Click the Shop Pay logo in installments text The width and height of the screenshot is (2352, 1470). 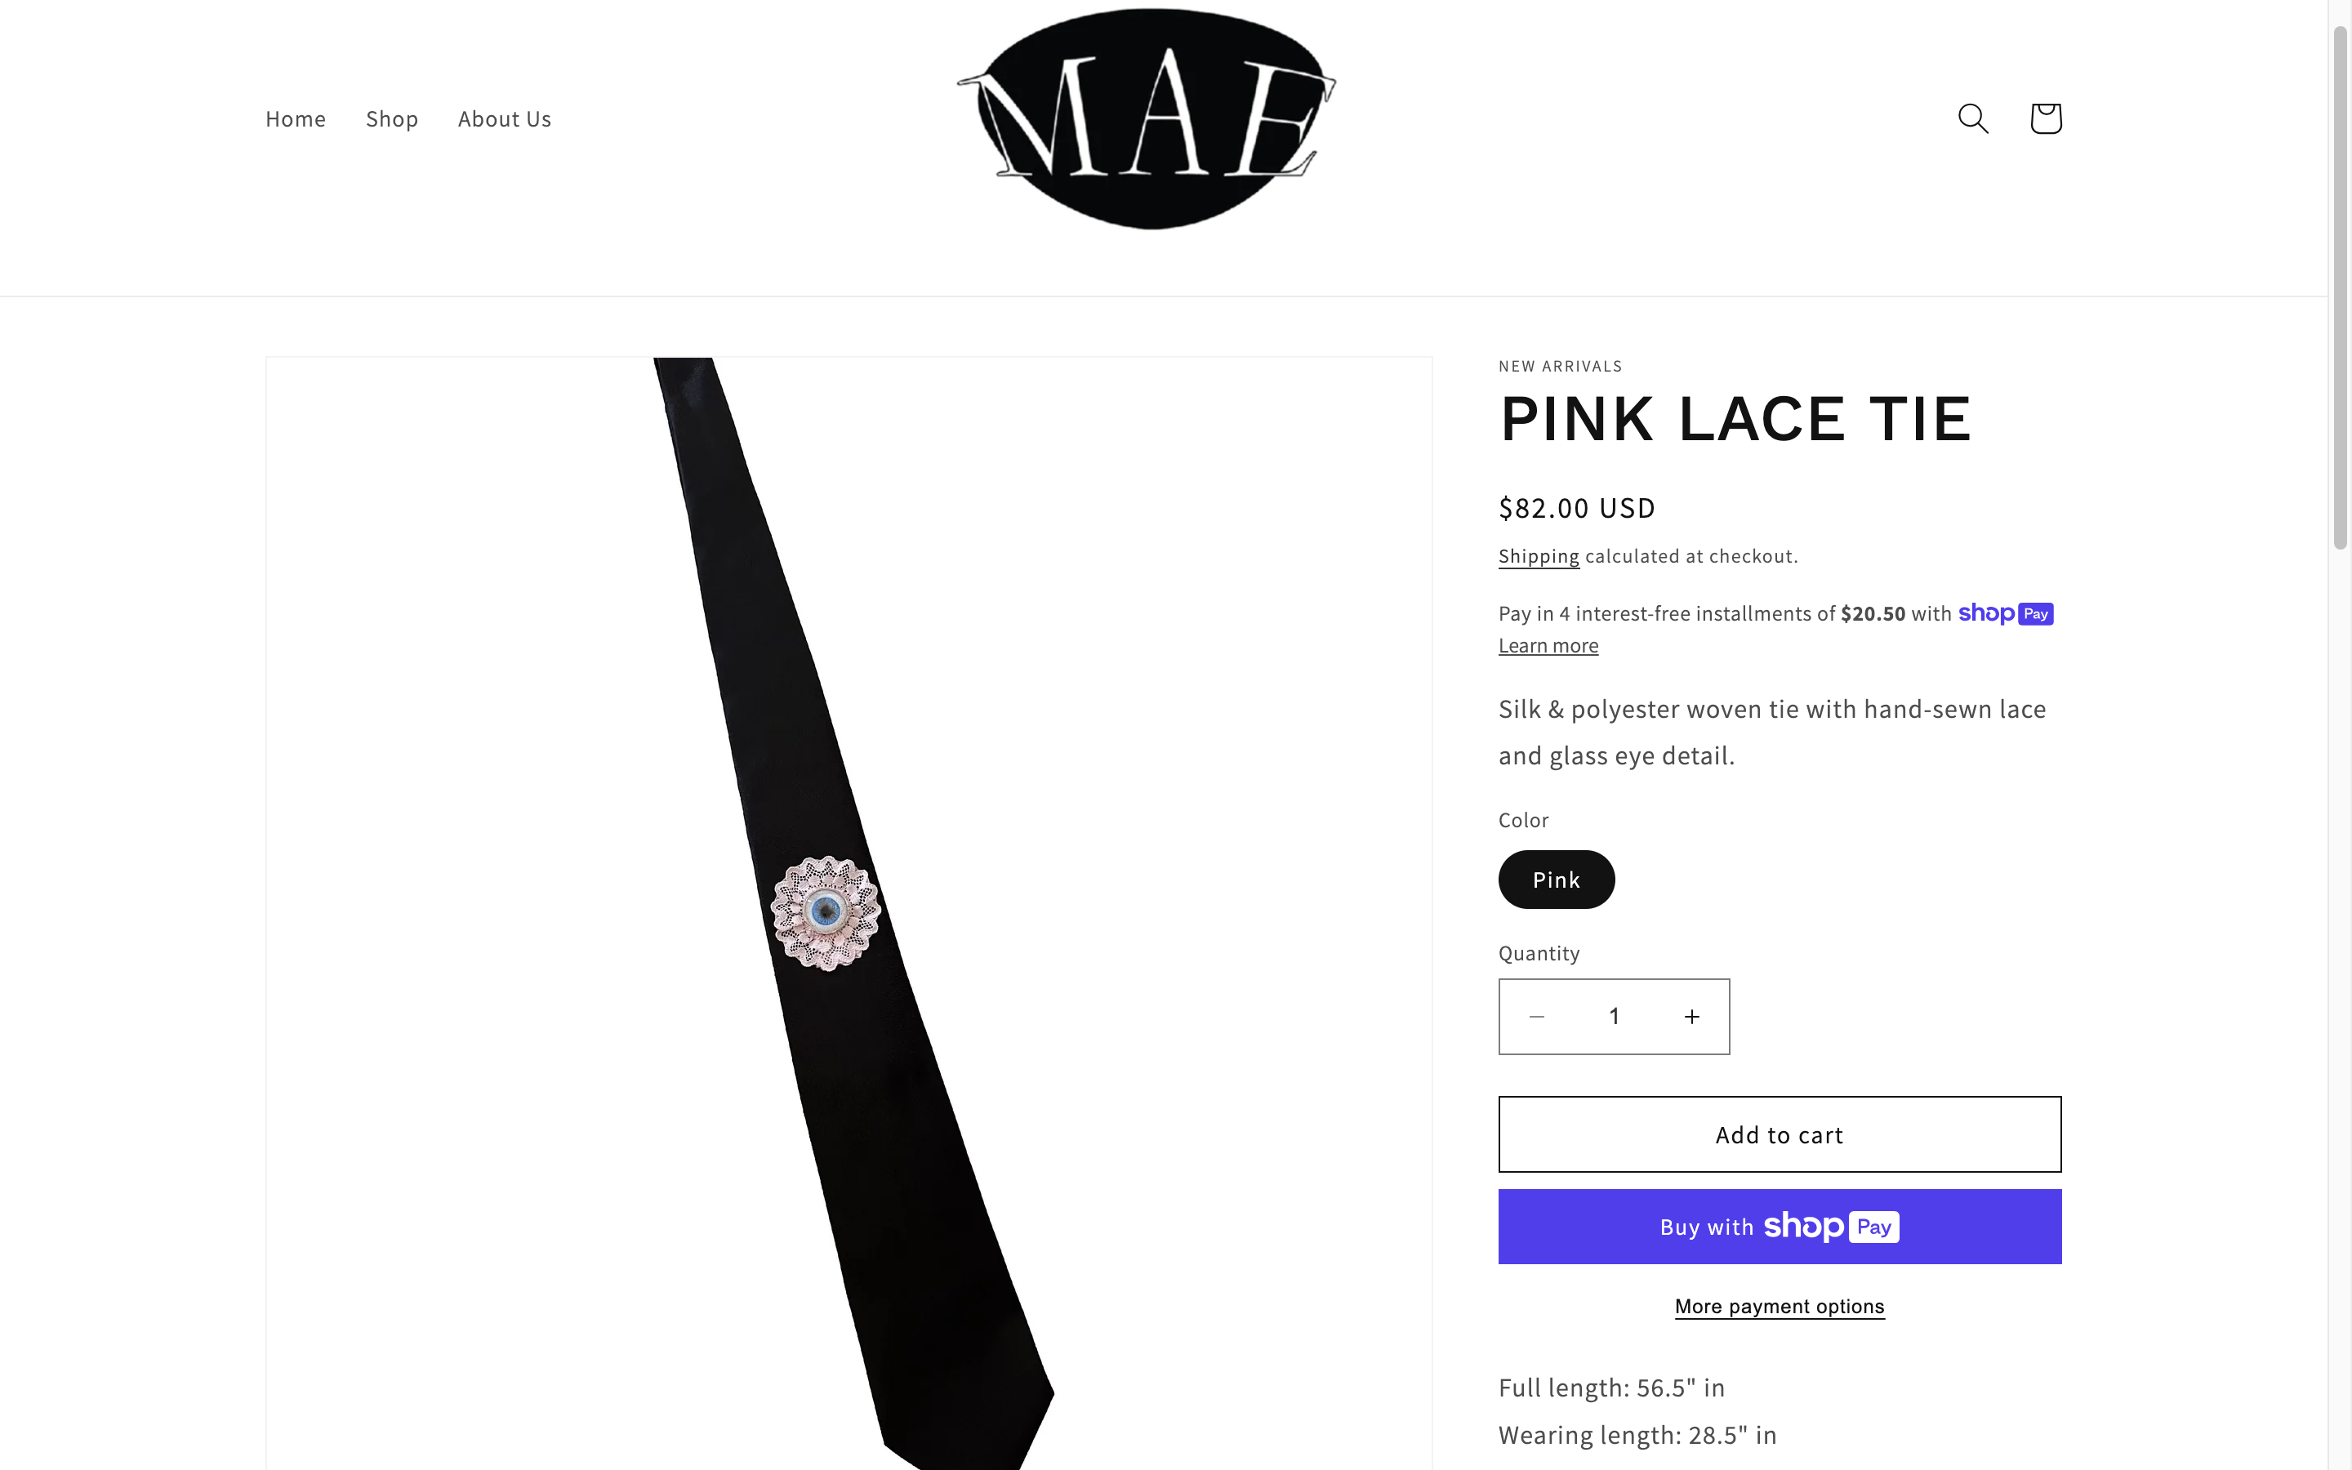pos(2005,613)
